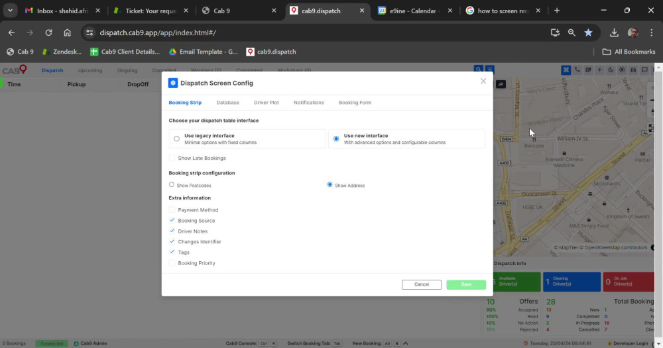Click the driver card icon next to the phone

[x=588, y=70]
